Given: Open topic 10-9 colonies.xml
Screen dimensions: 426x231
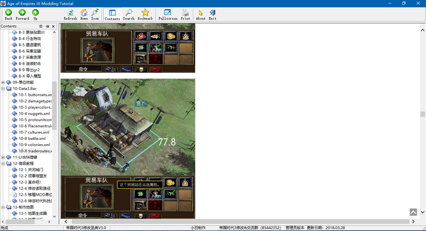Looking at the screenshot, I should 35,144.
